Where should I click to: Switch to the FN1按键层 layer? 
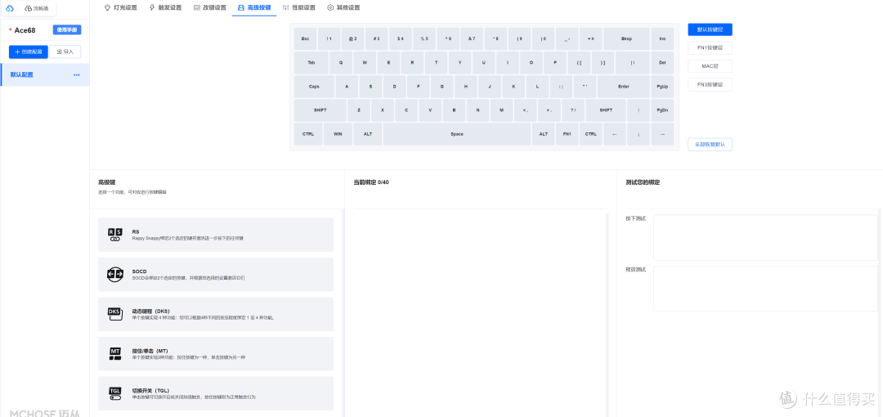tap(710, 48)
